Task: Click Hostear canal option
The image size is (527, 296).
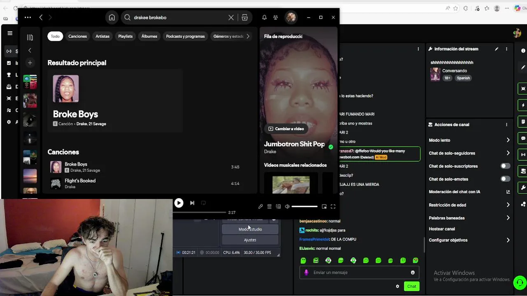Action: (x=442, y=229)
